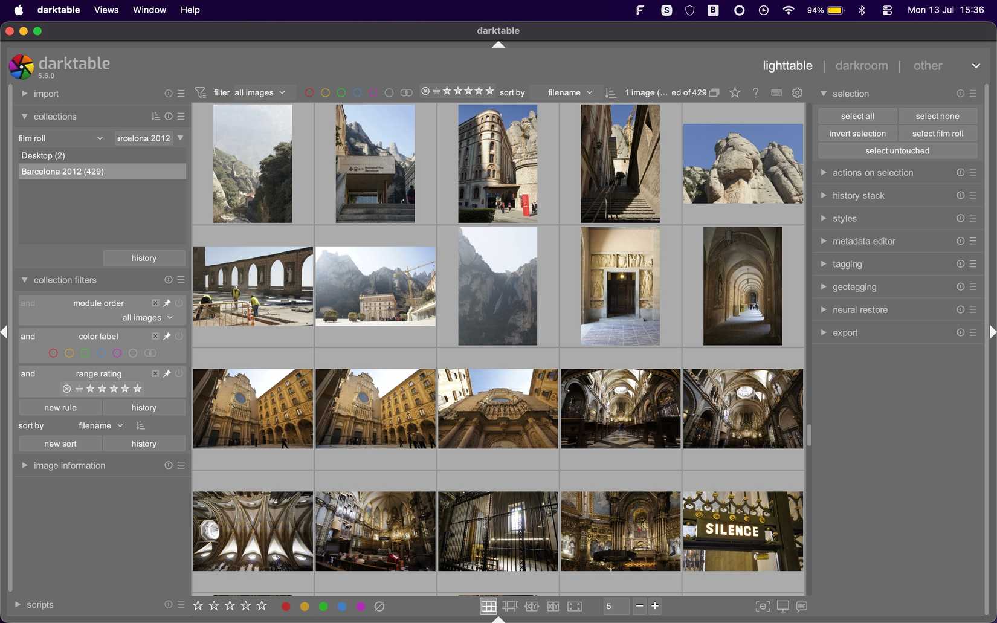Click the thumbnails-per-row number field
997x623 pixels.
(615, 606)
